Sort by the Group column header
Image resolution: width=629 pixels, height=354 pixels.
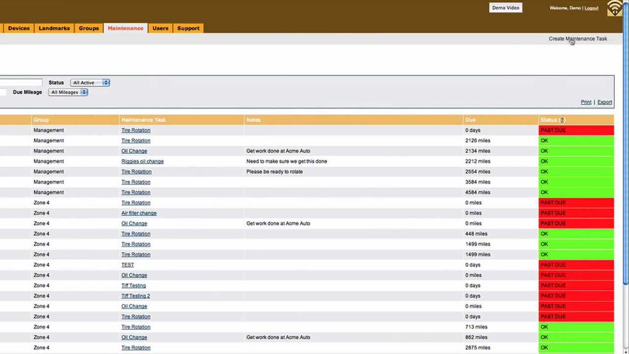[41, 120]
